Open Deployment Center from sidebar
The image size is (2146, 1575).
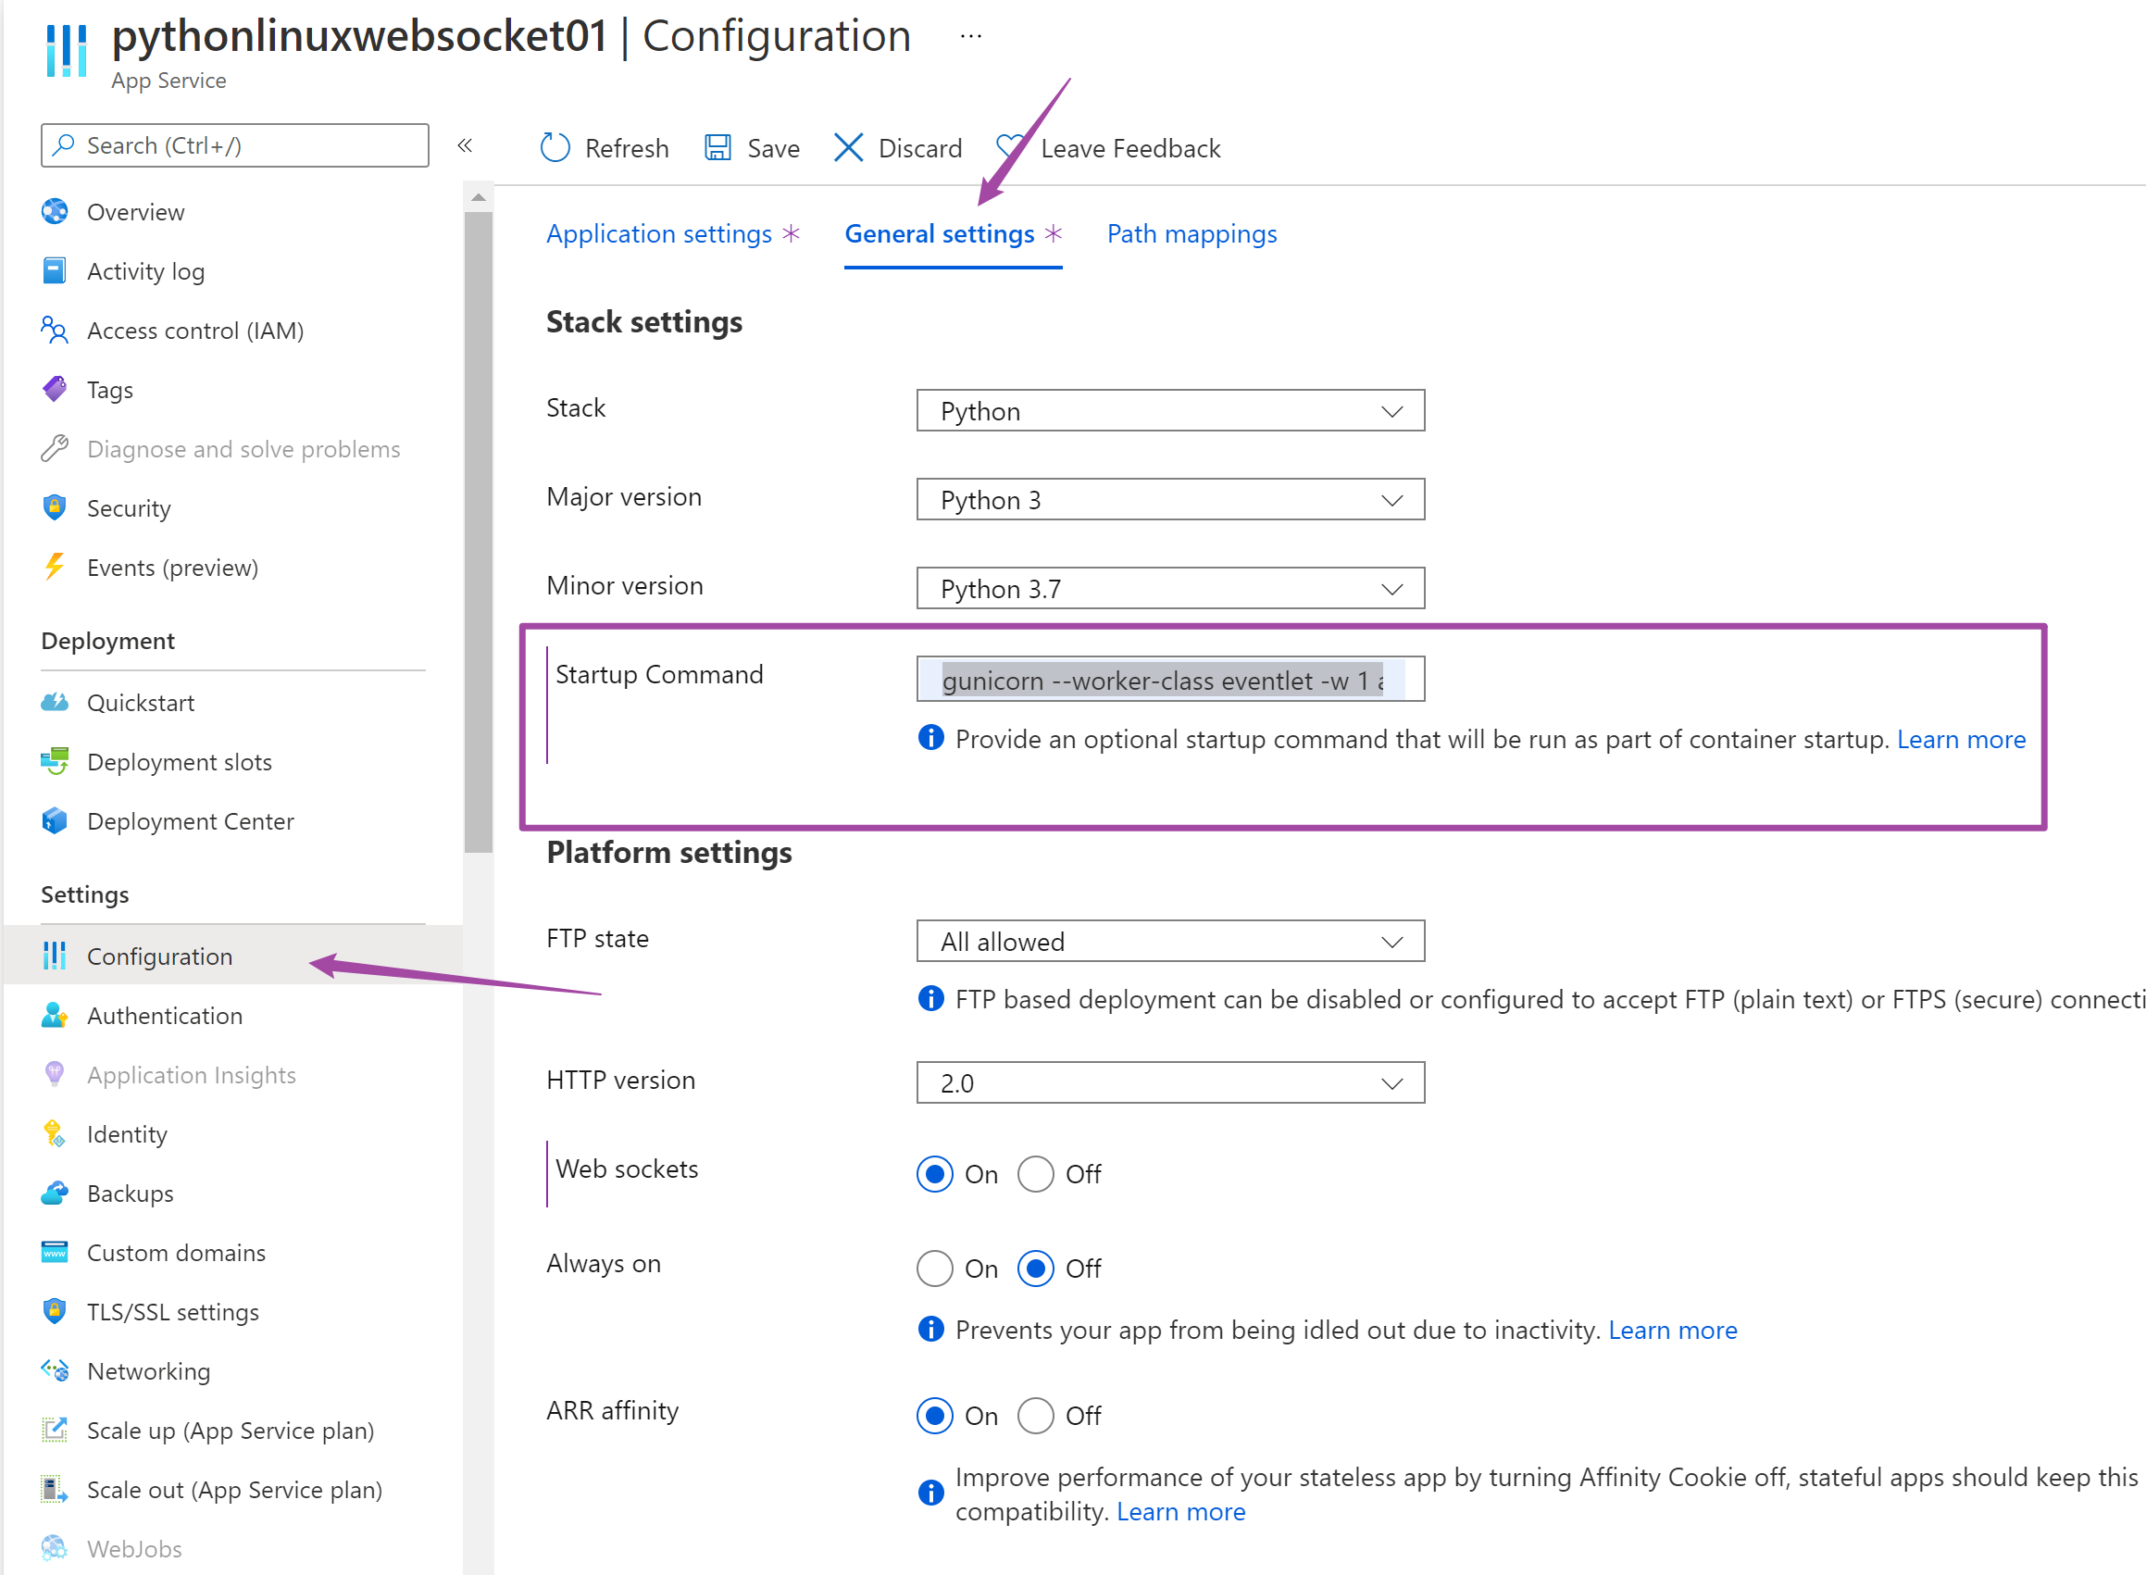tap(190, 821)
